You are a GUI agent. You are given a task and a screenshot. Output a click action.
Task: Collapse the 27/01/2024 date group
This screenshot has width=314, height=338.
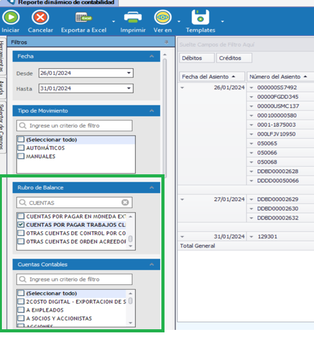183,199
